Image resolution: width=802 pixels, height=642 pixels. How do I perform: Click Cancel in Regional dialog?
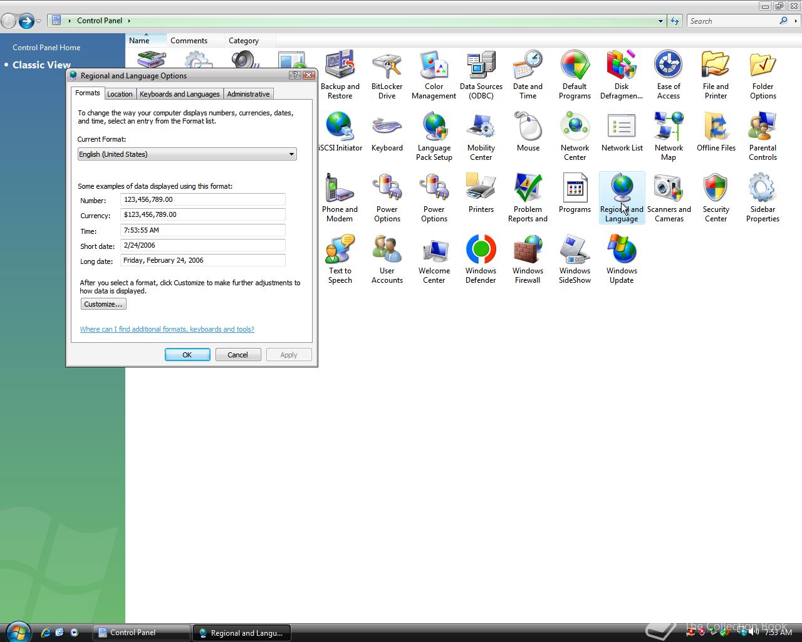pos(238,355)
